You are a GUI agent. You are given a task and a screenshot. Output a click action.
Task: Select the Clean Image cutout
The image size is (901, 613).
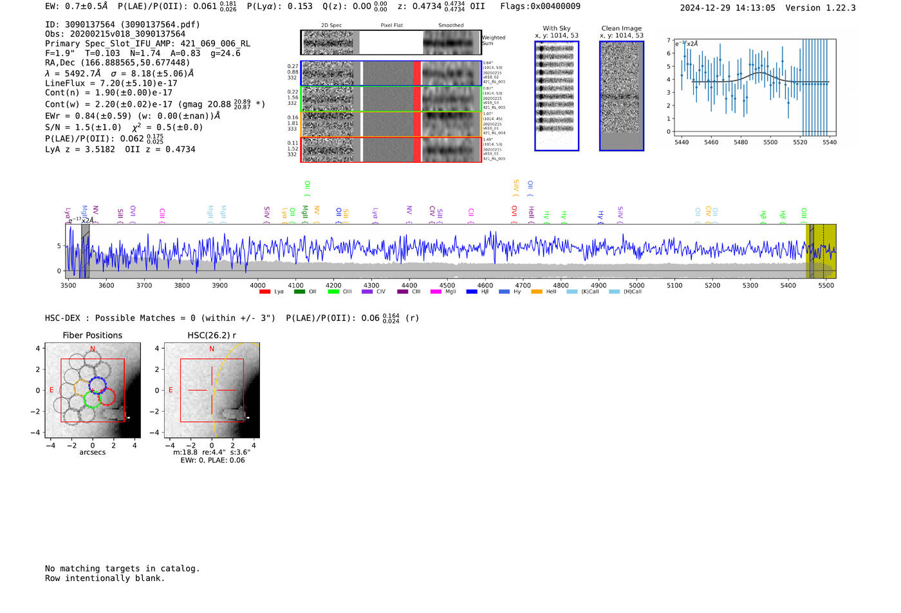click(622, 96)
